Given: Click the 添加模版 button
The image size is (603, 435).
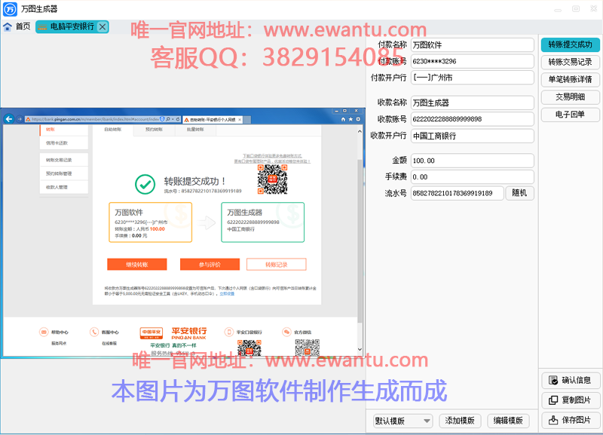Looking at the screenshot, I should pos(460,421).
